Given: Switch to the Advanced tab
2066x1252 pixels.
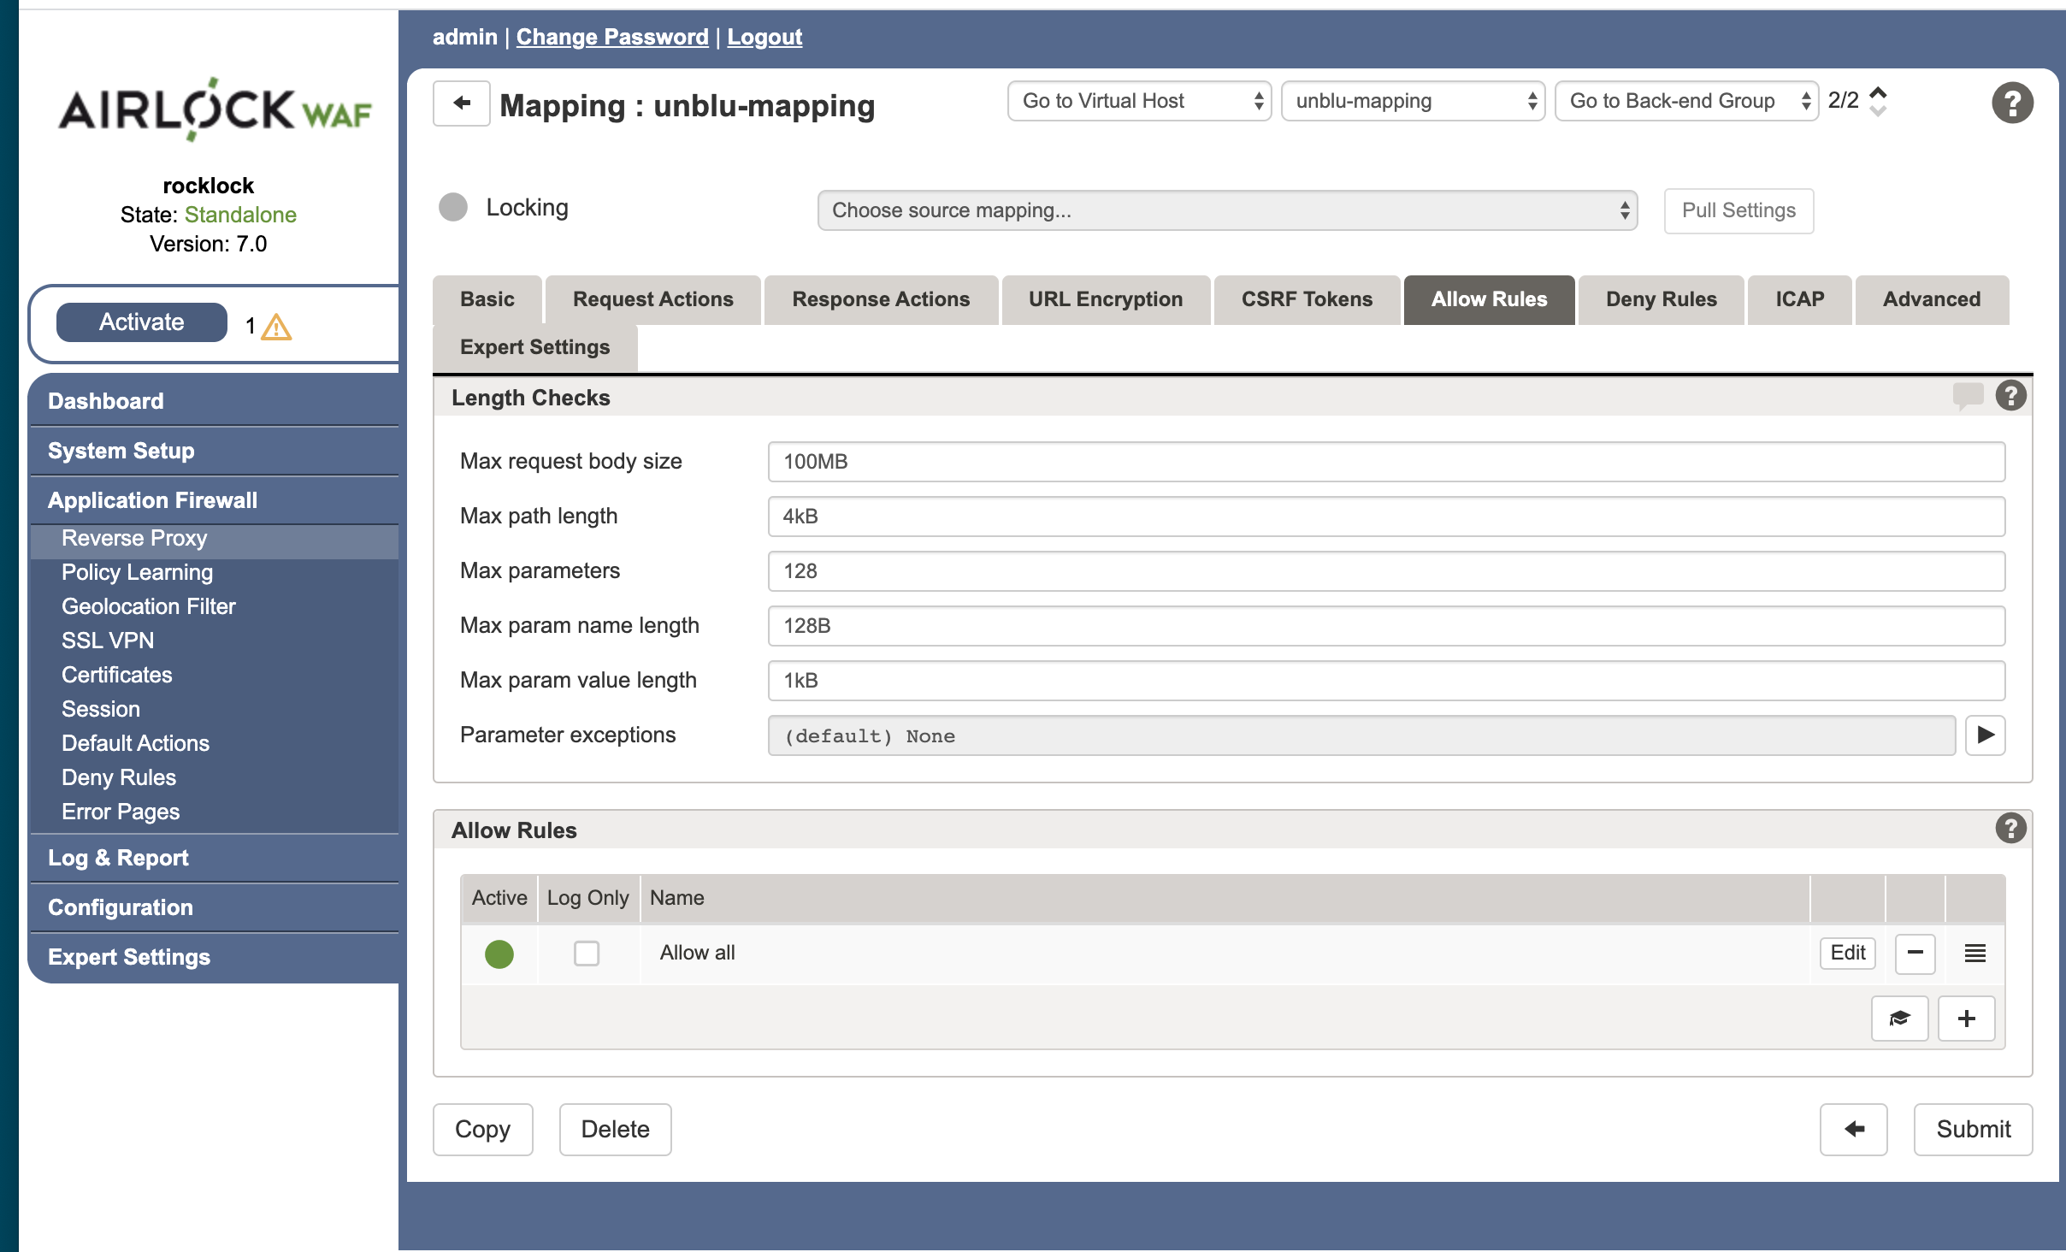Looking at the screenshot, I should click(x=1930, y=298).
